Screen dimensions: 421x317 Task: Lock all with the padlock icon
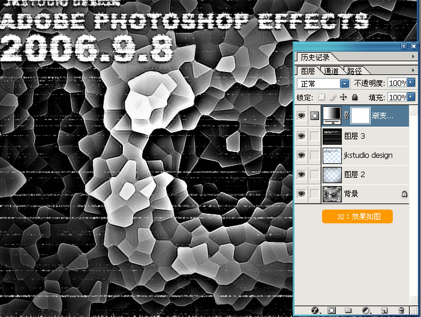point(354,97)
